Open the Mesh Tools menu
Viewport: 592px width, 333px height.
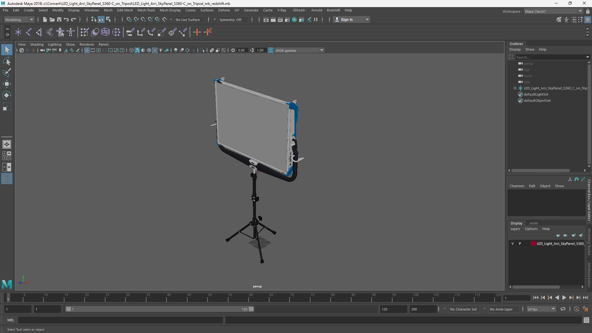pos(146,10)
